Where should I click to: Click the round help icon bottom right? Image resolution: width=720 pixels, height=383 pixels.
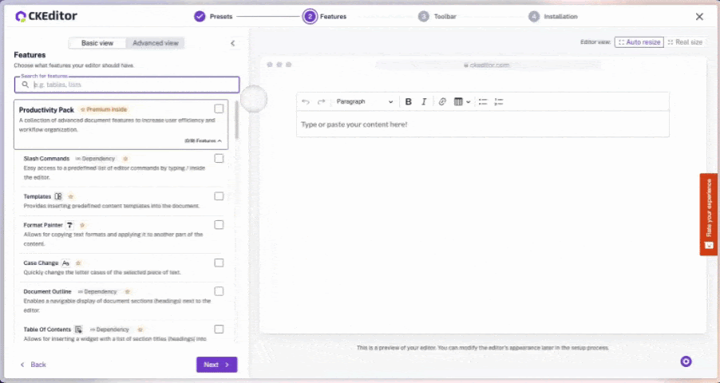(x=686, y=361)
